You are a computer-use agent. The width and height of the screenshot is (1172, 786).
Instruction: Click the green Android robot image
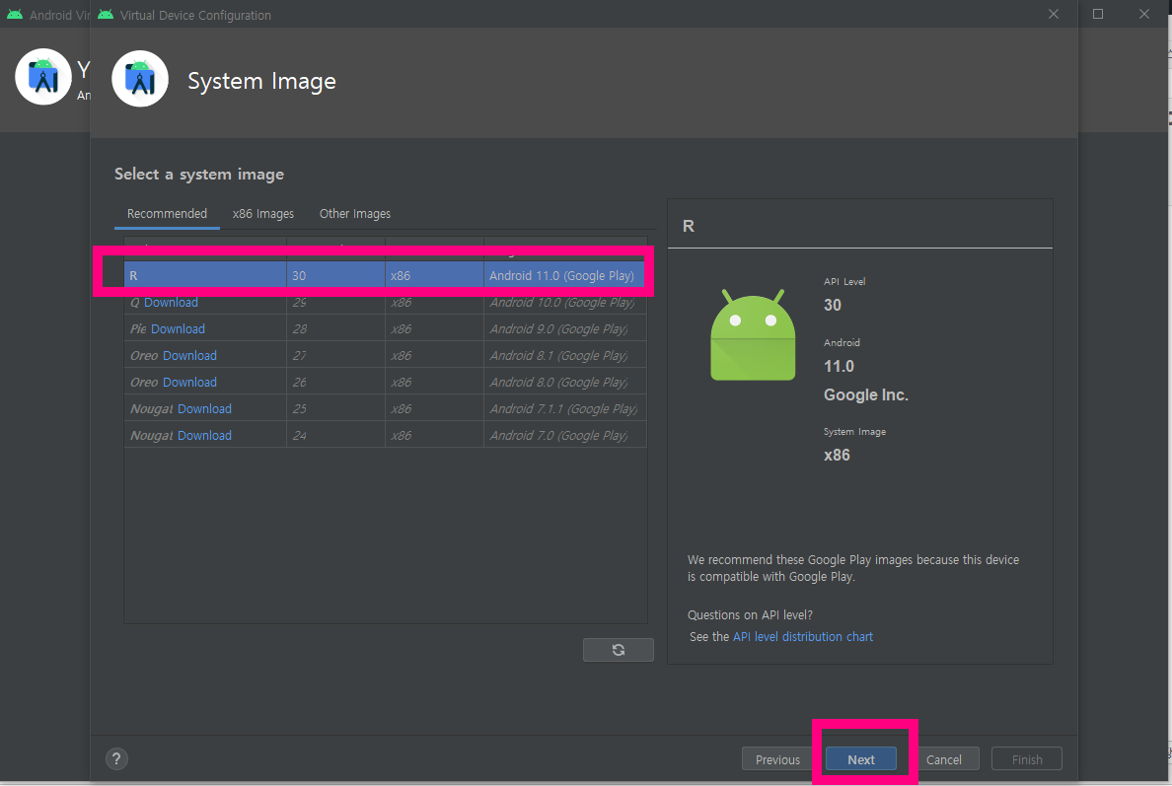(753, 335)
